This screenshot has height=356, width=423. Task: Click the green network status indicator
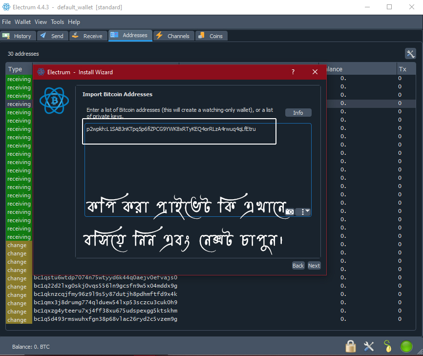coord(406,346)
